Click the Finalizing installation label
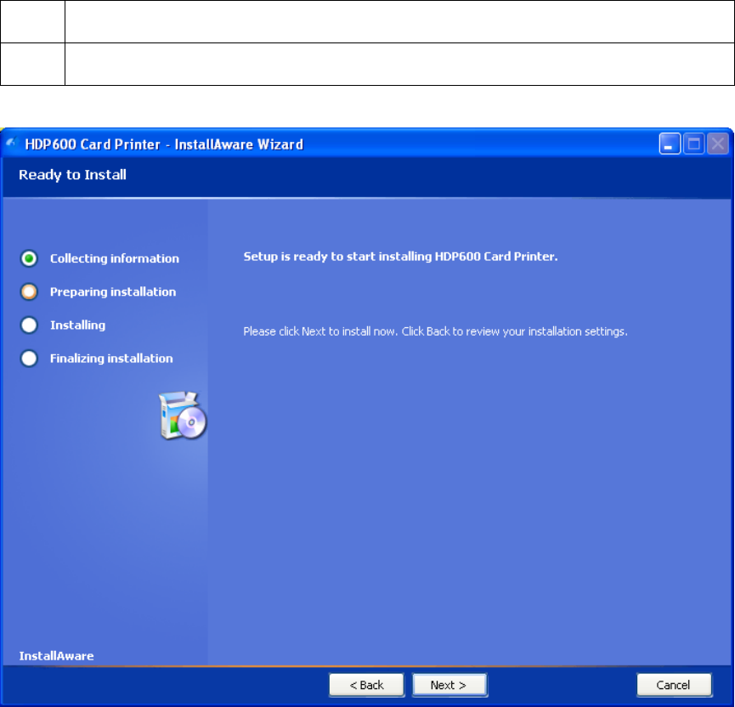 click(111, 359)
